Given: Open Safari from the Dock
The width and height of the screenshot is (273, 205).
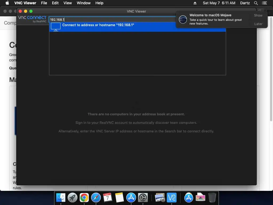Looking at the screenshot, I should [96, 198].
